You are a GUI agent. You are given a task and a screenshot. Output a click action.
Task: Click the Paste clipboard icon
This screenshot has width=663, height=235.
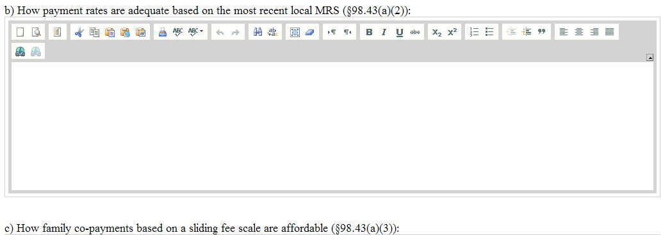(x=110, y=32)
